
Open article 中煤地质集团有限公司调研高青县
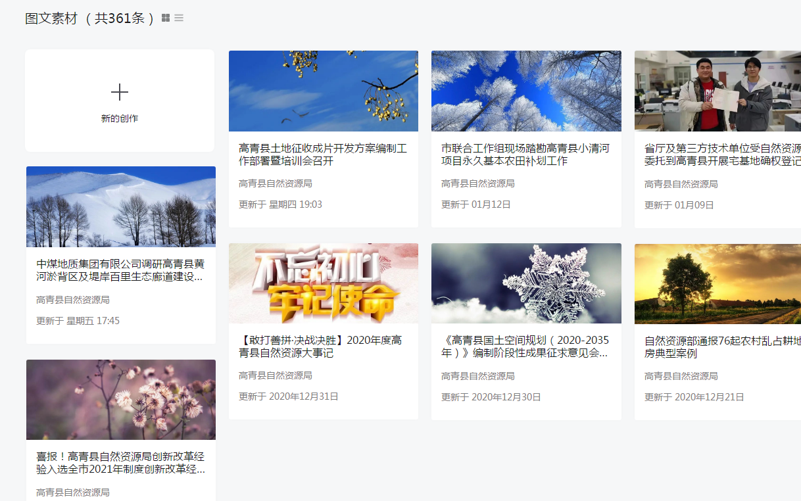click(x=120, y=270)
